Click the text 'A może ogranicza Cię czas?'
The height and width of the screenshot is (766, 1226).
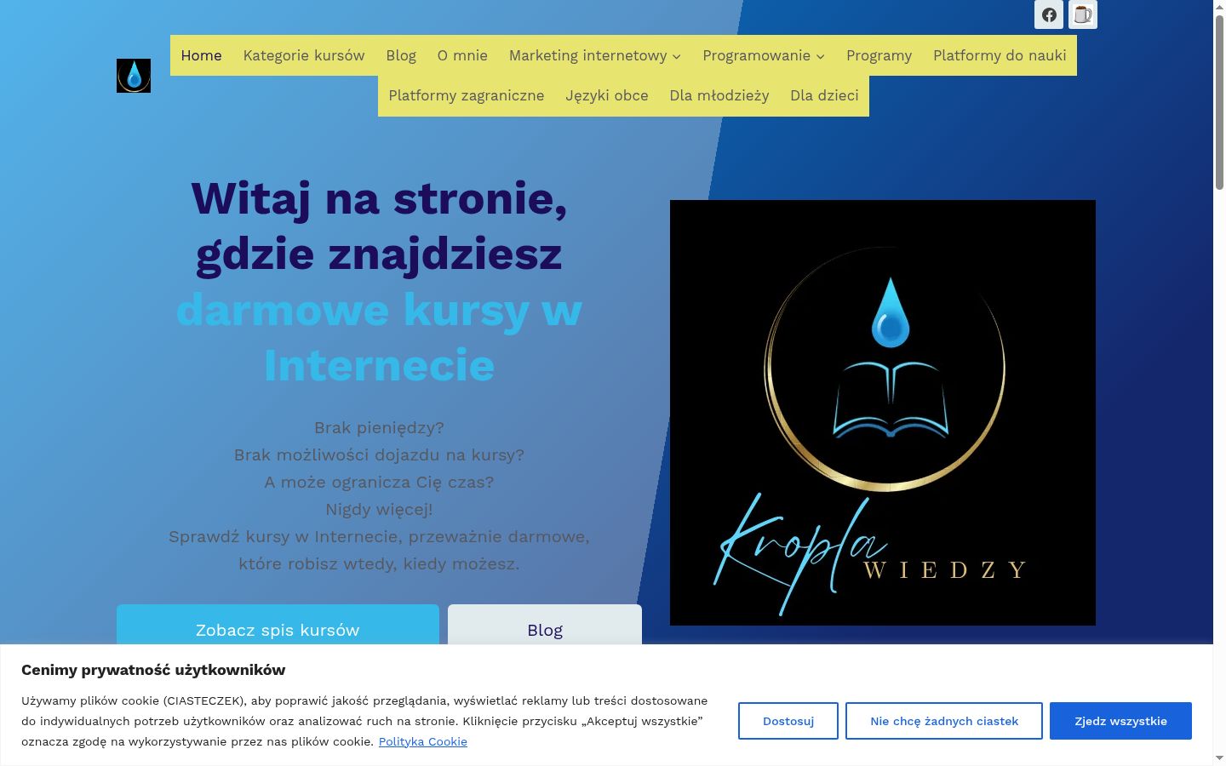tap(379, 482)
